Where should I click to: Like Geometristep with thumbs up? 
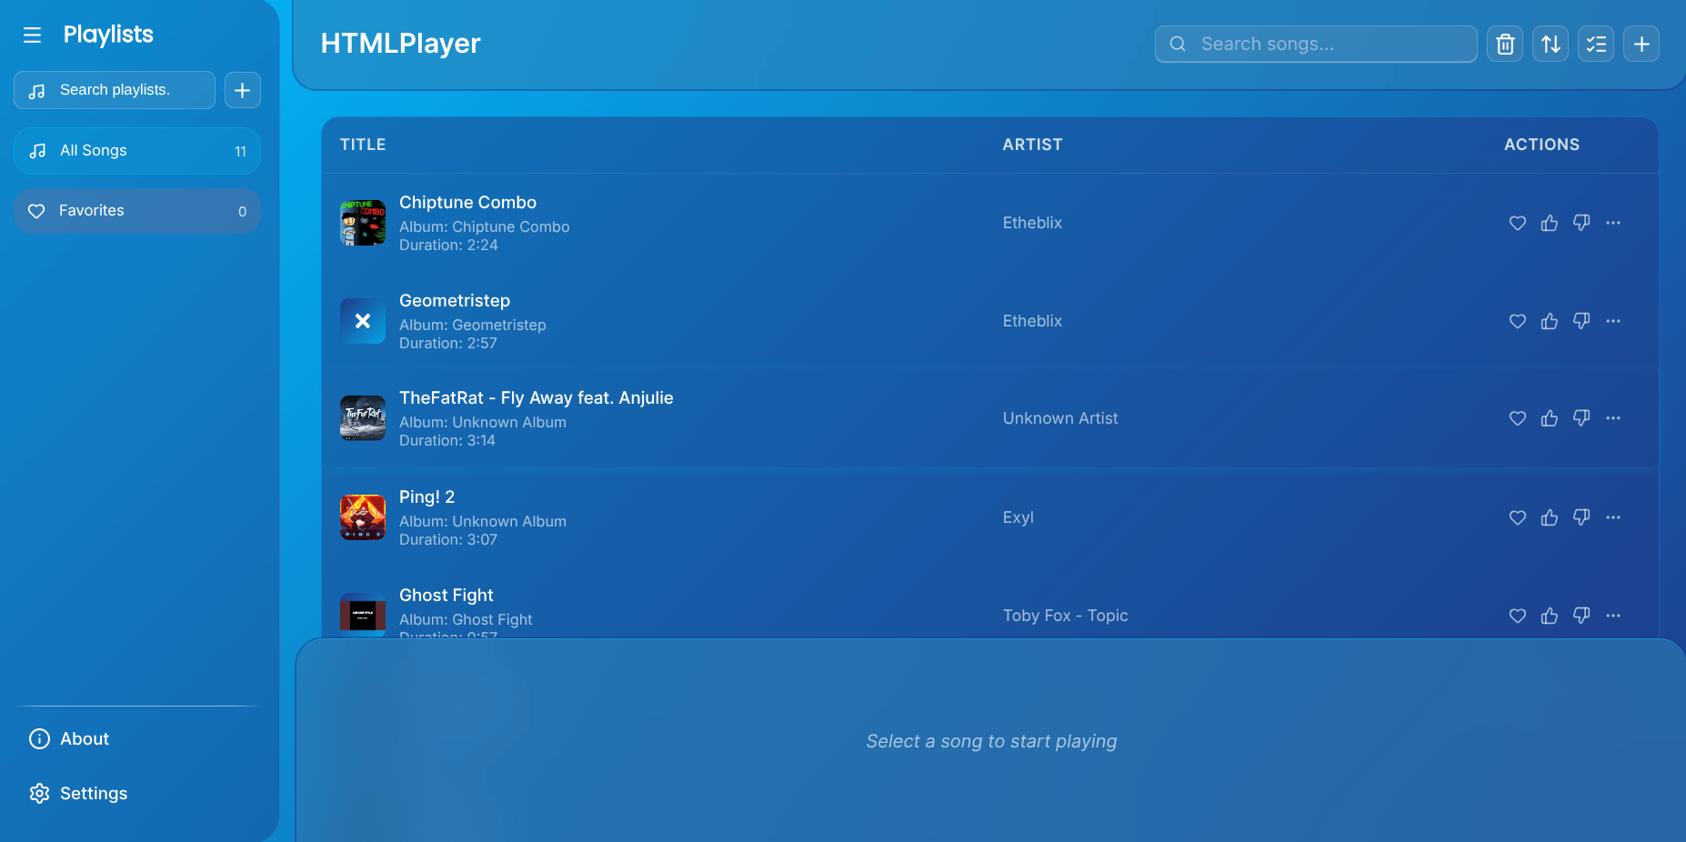pos(1550,321)
